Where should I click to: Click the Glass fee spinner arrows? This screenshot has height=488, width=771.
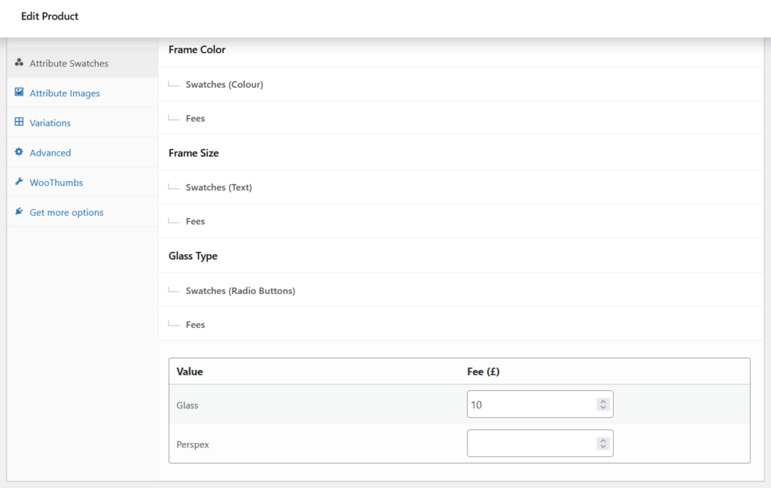602,405
